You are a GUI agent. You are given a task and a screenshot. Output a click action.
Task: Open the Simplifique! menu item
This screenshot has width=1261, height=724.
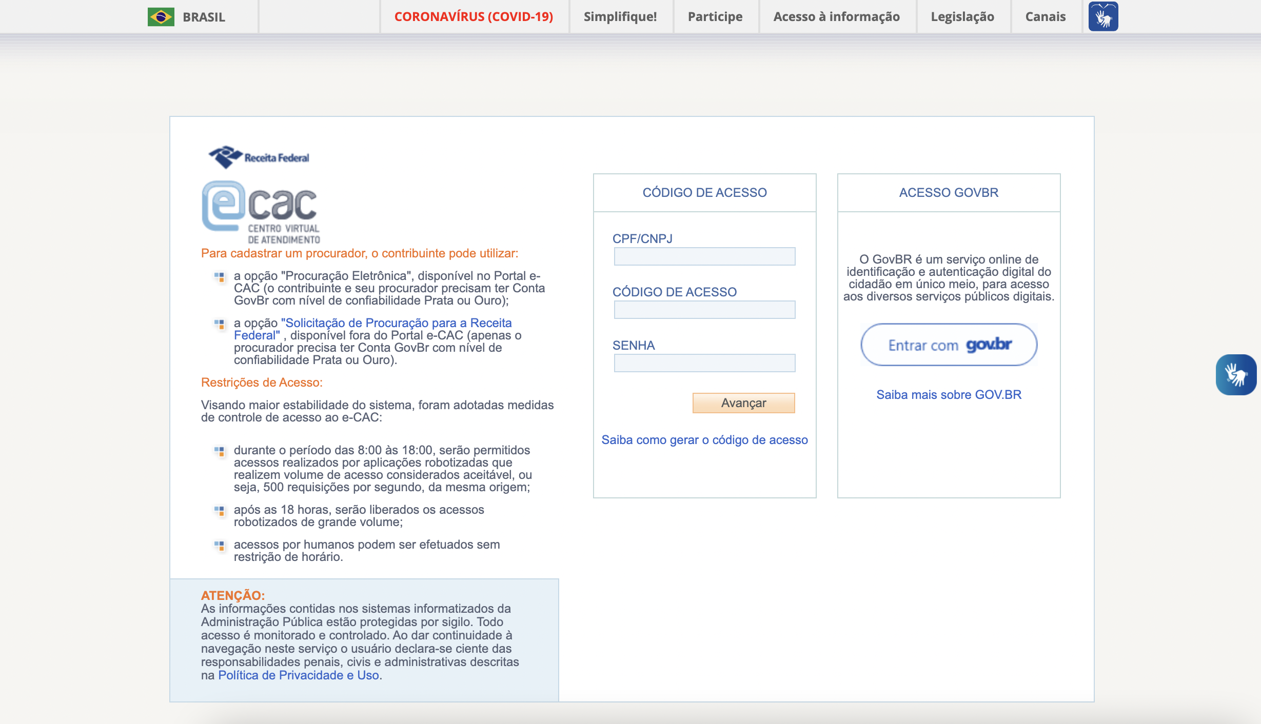click(620, 17)
